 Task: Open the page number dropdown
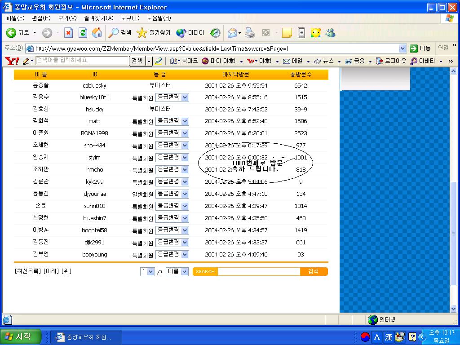click(150, 272)
